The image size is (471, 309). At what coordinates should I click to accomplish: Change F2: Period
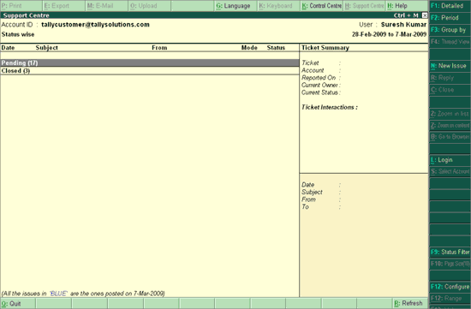tap(450, 18)
